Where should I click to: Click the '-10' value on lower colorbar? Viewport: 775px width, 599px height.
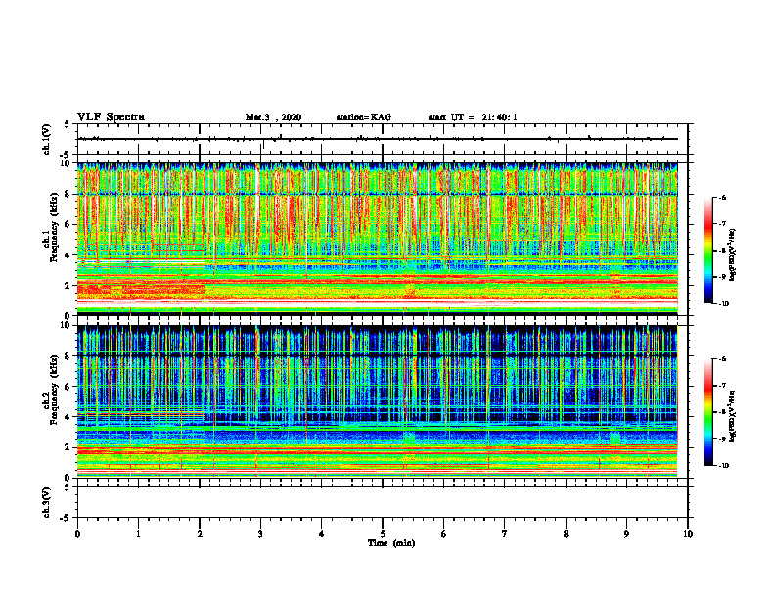tap(723, 466)
